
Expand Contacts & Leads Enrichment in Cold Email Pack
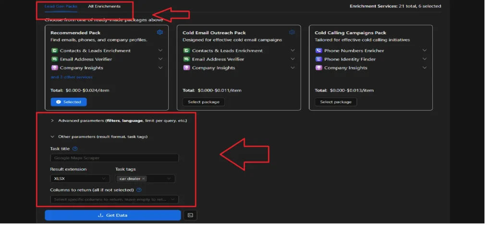(x=293, y=50)
